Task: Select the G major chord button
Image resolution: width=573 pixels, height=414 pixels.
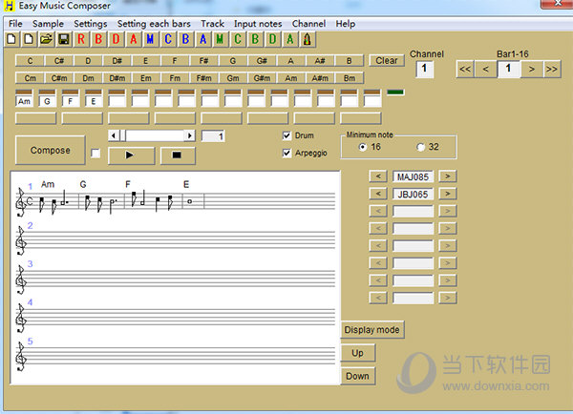Action: click(233, 61)
